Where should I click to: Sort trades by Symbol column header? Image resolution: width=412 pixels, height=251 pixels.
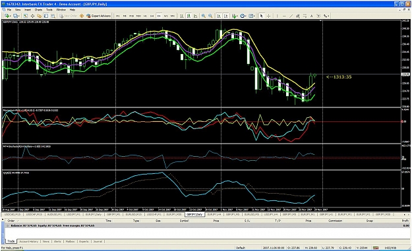pyautogui.click(x=184, y=221)
